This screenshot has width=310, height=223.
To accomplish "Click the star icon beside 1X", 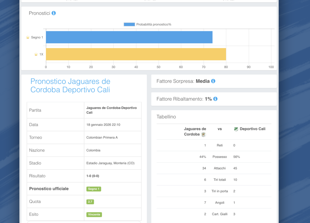I will pyautogui.click(x=36, y=54).
